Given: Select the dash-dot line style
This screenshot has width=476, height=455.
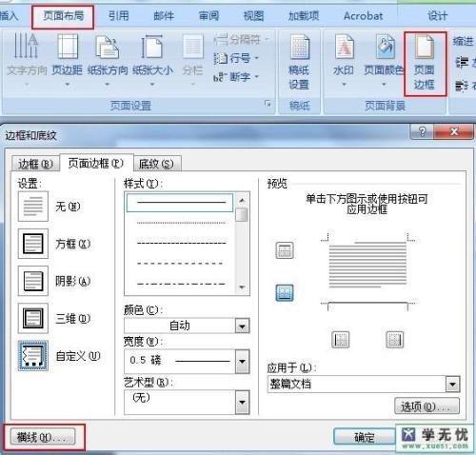Looking at the screenshot, I should click(180, 284).
